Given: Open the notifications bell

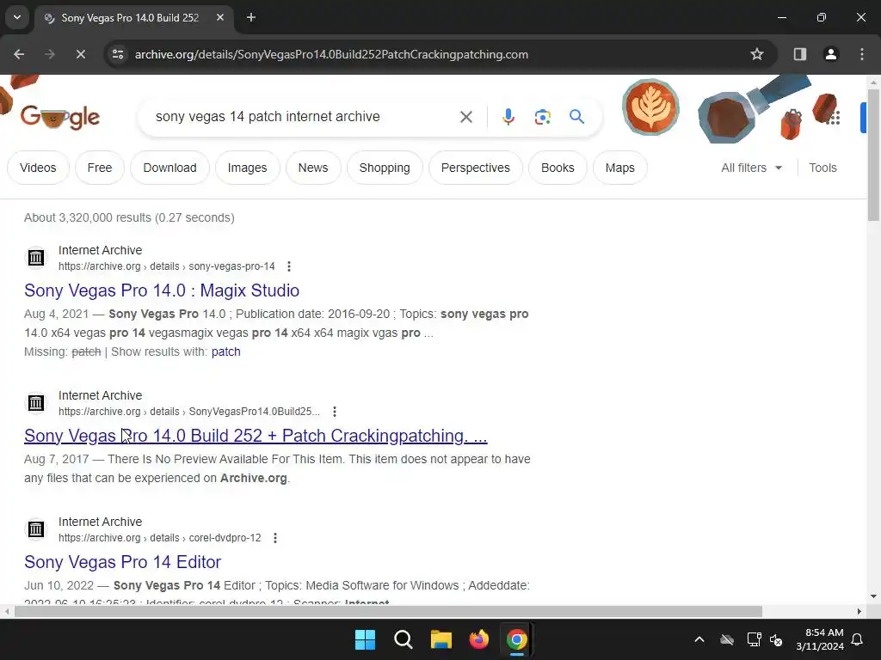Looking at the screenshot, I should (858, 639).
